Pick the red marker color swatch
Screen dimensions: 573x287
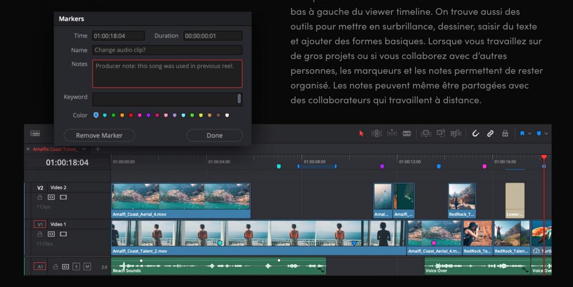131,115
